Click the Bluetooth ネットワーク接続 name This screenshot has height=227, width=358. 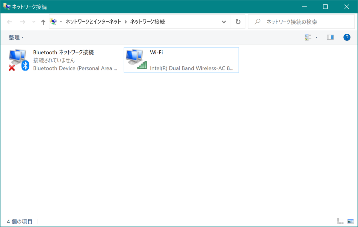click(x=64, y=52)
